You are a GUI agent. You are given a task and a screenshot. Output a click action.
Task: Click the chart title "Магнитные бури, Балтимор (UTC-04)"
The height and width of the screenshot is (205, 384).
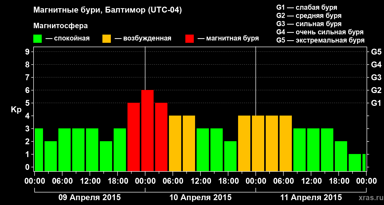tap(108, 11)
